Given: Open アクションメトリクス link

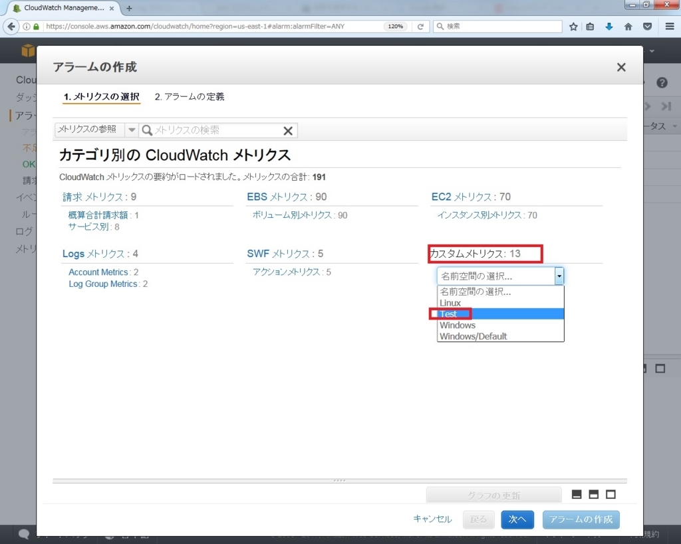Looking at the screenshot, I should tap(286, 272).
